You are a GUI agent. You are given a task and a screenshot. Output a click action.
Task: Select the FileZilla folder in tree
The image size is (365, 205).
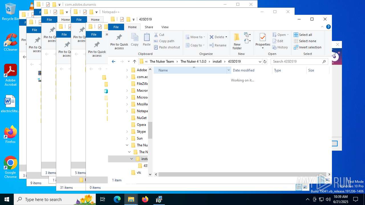coord(139,84)
